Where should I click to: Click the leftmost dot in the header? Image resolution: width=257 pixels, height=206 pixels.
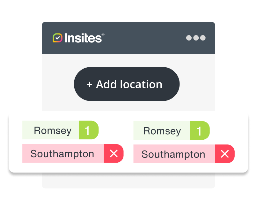tap(189, 38)
